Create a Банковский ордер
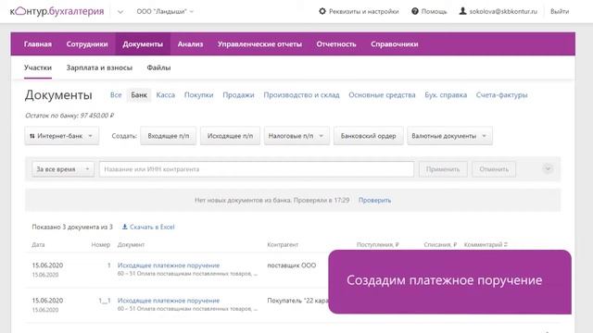 [369, 136]
